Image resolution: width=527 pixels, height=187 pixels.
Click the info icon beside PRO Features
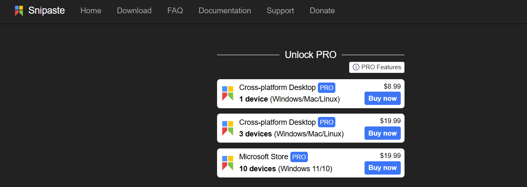[356, 67]
